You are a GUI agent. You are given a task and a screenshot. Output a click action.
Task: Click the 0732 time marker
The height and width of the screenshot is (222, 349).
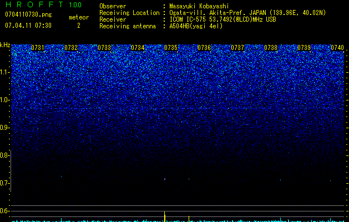tap(71, 48)
